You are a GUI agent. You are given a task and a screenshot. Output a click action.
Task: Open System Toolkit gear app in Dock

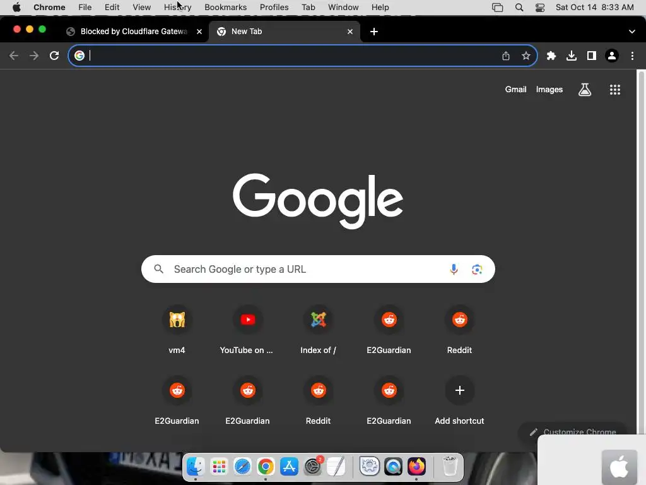pos(370,467)
